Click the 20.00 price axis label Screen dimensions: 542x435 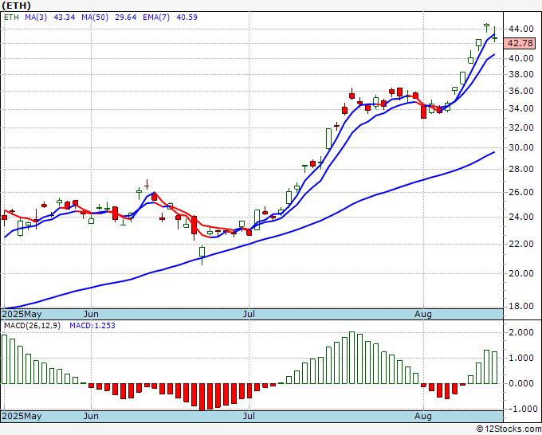[x=521, y=273]
